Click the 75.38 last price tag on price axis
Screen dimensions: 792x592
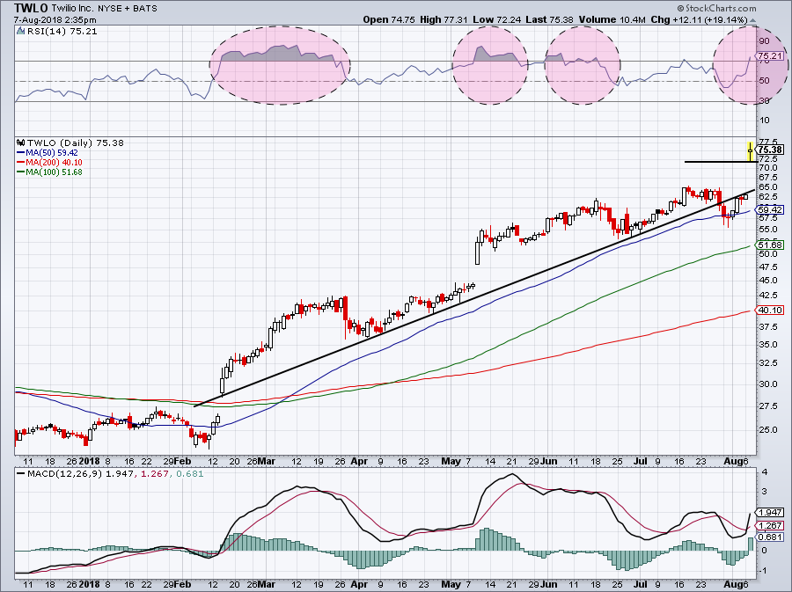tap(771, 150)
